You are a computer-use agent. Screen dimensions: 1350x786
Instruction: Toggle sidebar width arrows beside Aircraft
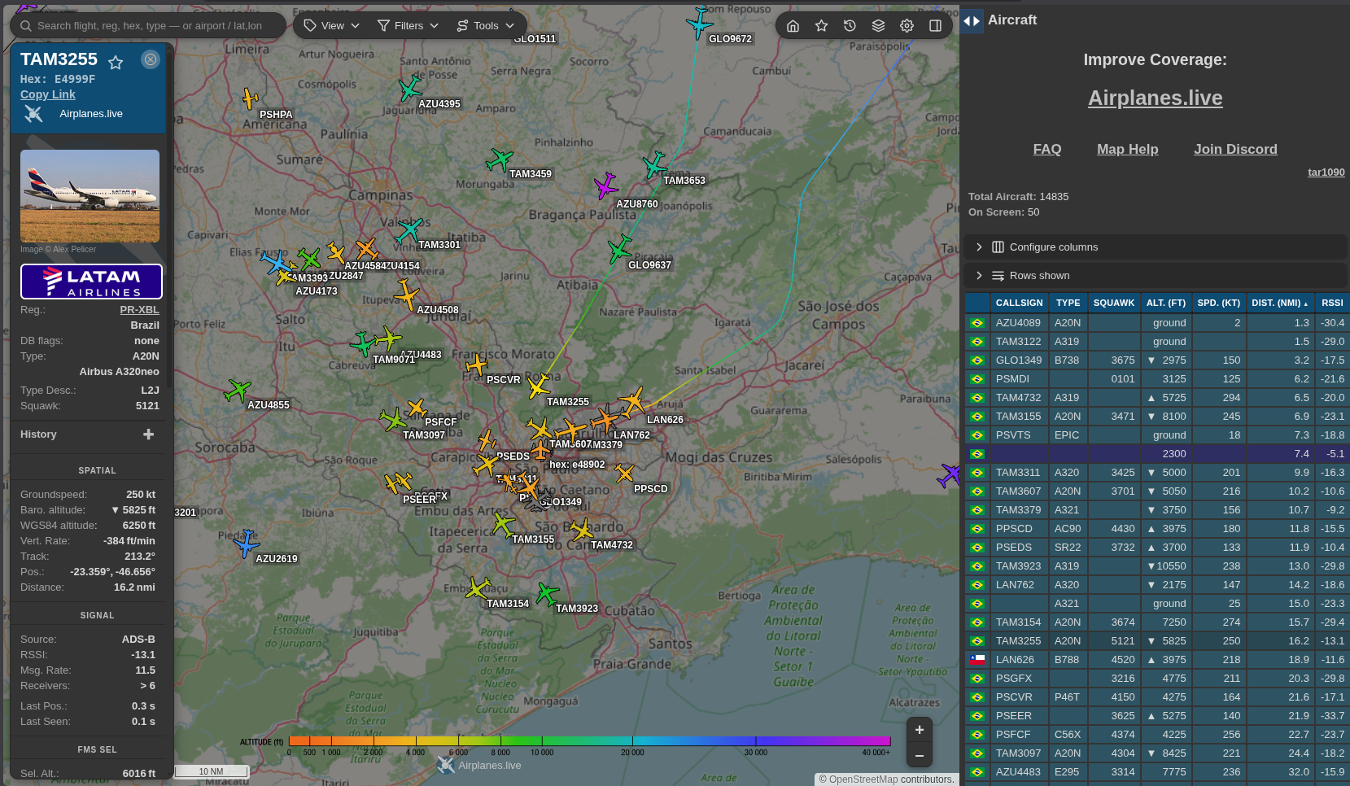972,20
